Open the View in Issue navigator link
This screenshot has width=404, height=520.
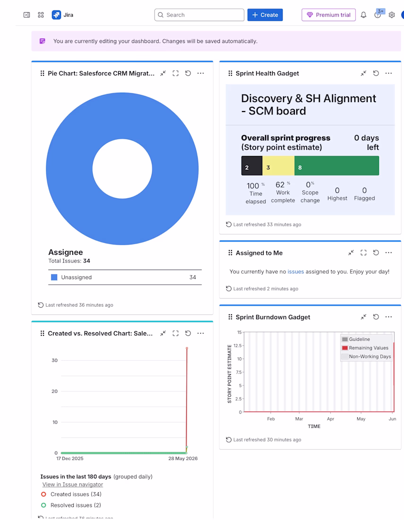pyautogui.click(x=73, y=485)
